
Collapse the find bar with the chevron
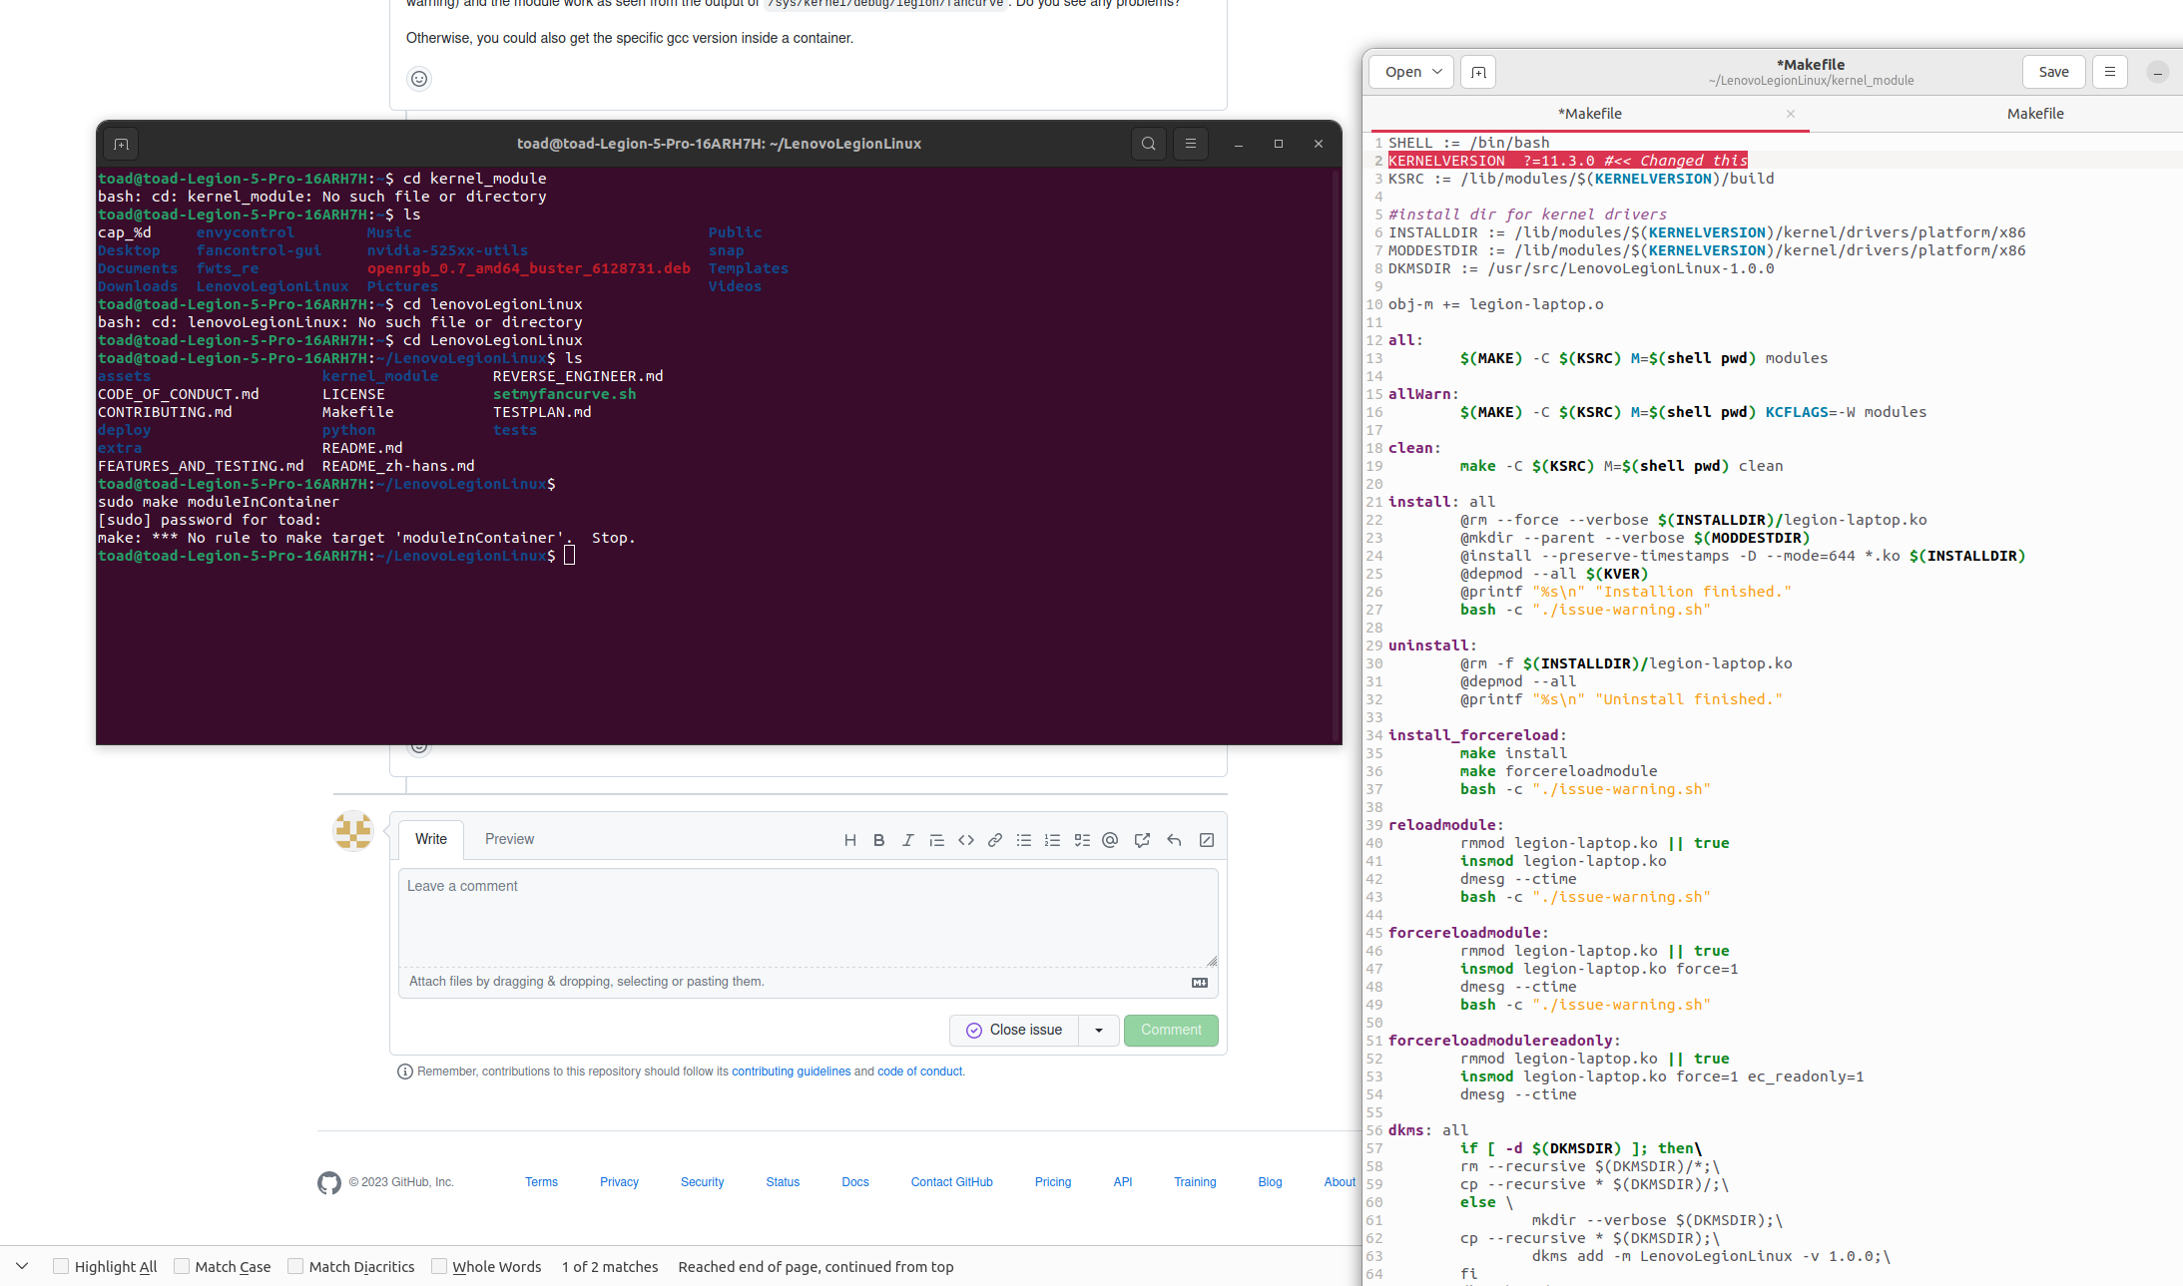tap(22, 1265)
